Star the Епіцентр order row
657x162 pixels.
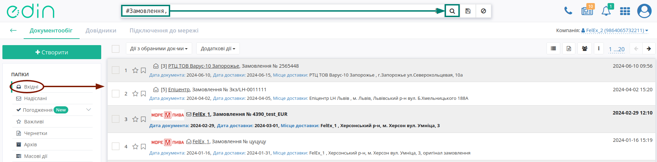[x=135, y=94]
